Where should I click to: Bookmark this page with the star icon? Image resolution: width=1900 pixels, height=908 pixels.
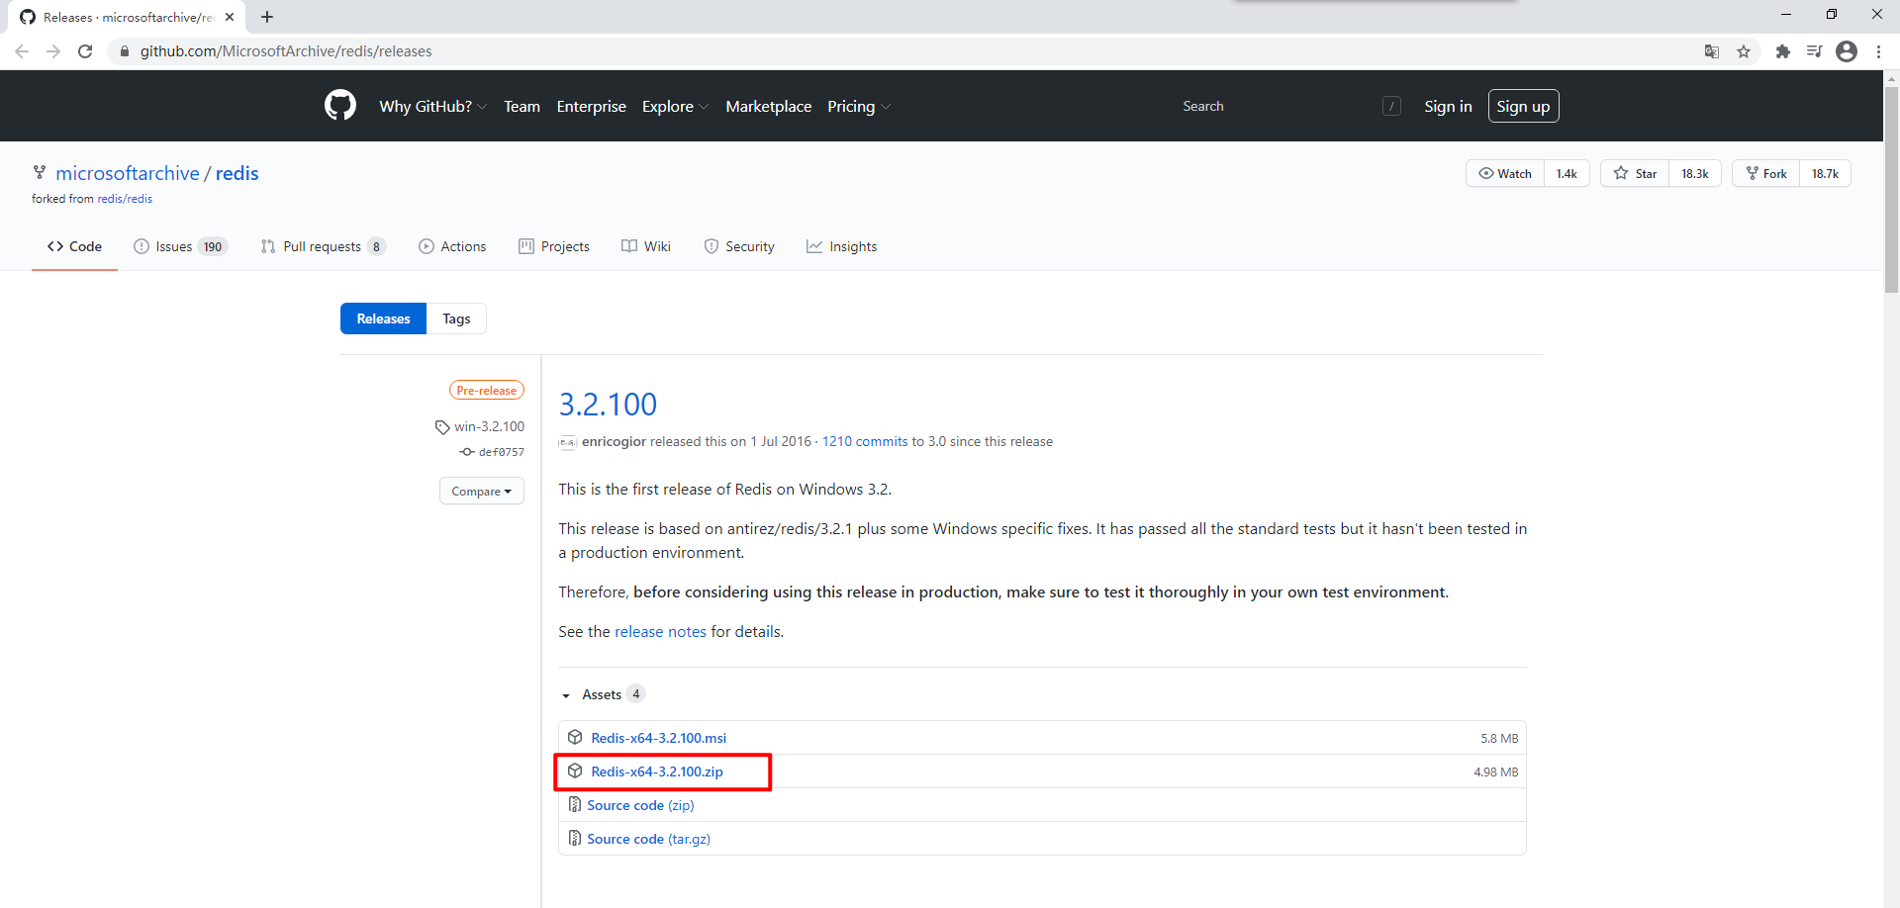pos(1744,51)
